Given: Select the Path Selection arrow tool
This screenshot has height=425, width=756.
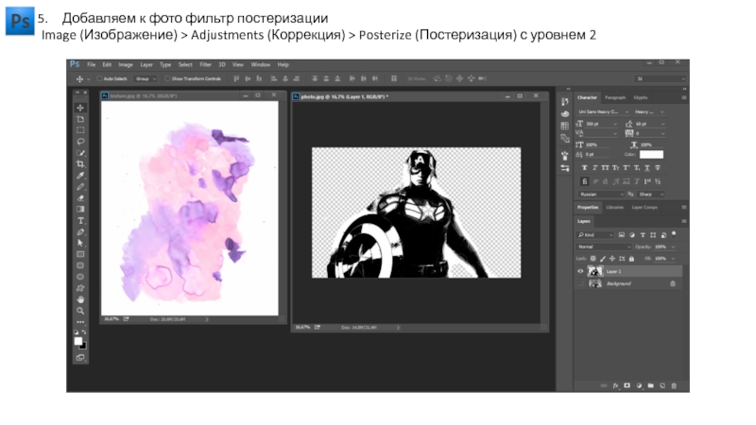Looking at the screenshot, I should click(x=80, y=243).
